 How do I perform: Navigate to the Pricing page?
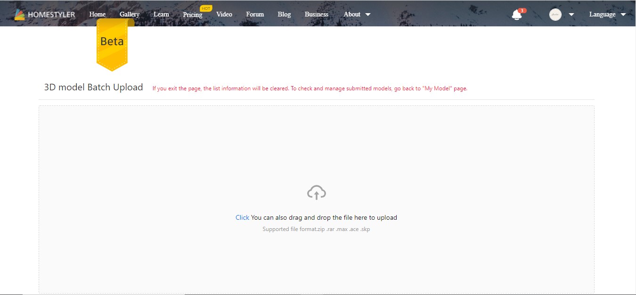click(x=193, y=15)
